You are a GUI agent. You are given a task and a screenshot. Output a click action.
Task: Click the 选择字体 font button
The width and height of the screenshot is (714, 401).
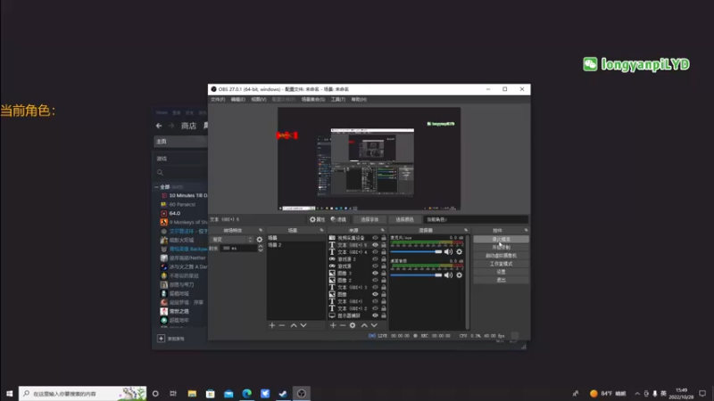tap(369, 219)
